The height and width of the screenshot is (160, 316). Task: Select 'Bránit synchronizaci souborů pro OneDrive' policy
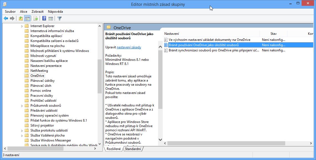(214, 50)
